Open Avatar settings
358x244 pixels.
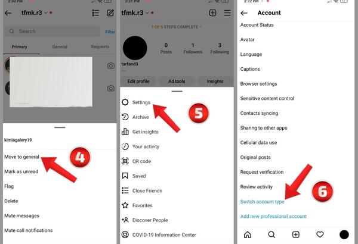pyautogui.click(x=247, y=40)
